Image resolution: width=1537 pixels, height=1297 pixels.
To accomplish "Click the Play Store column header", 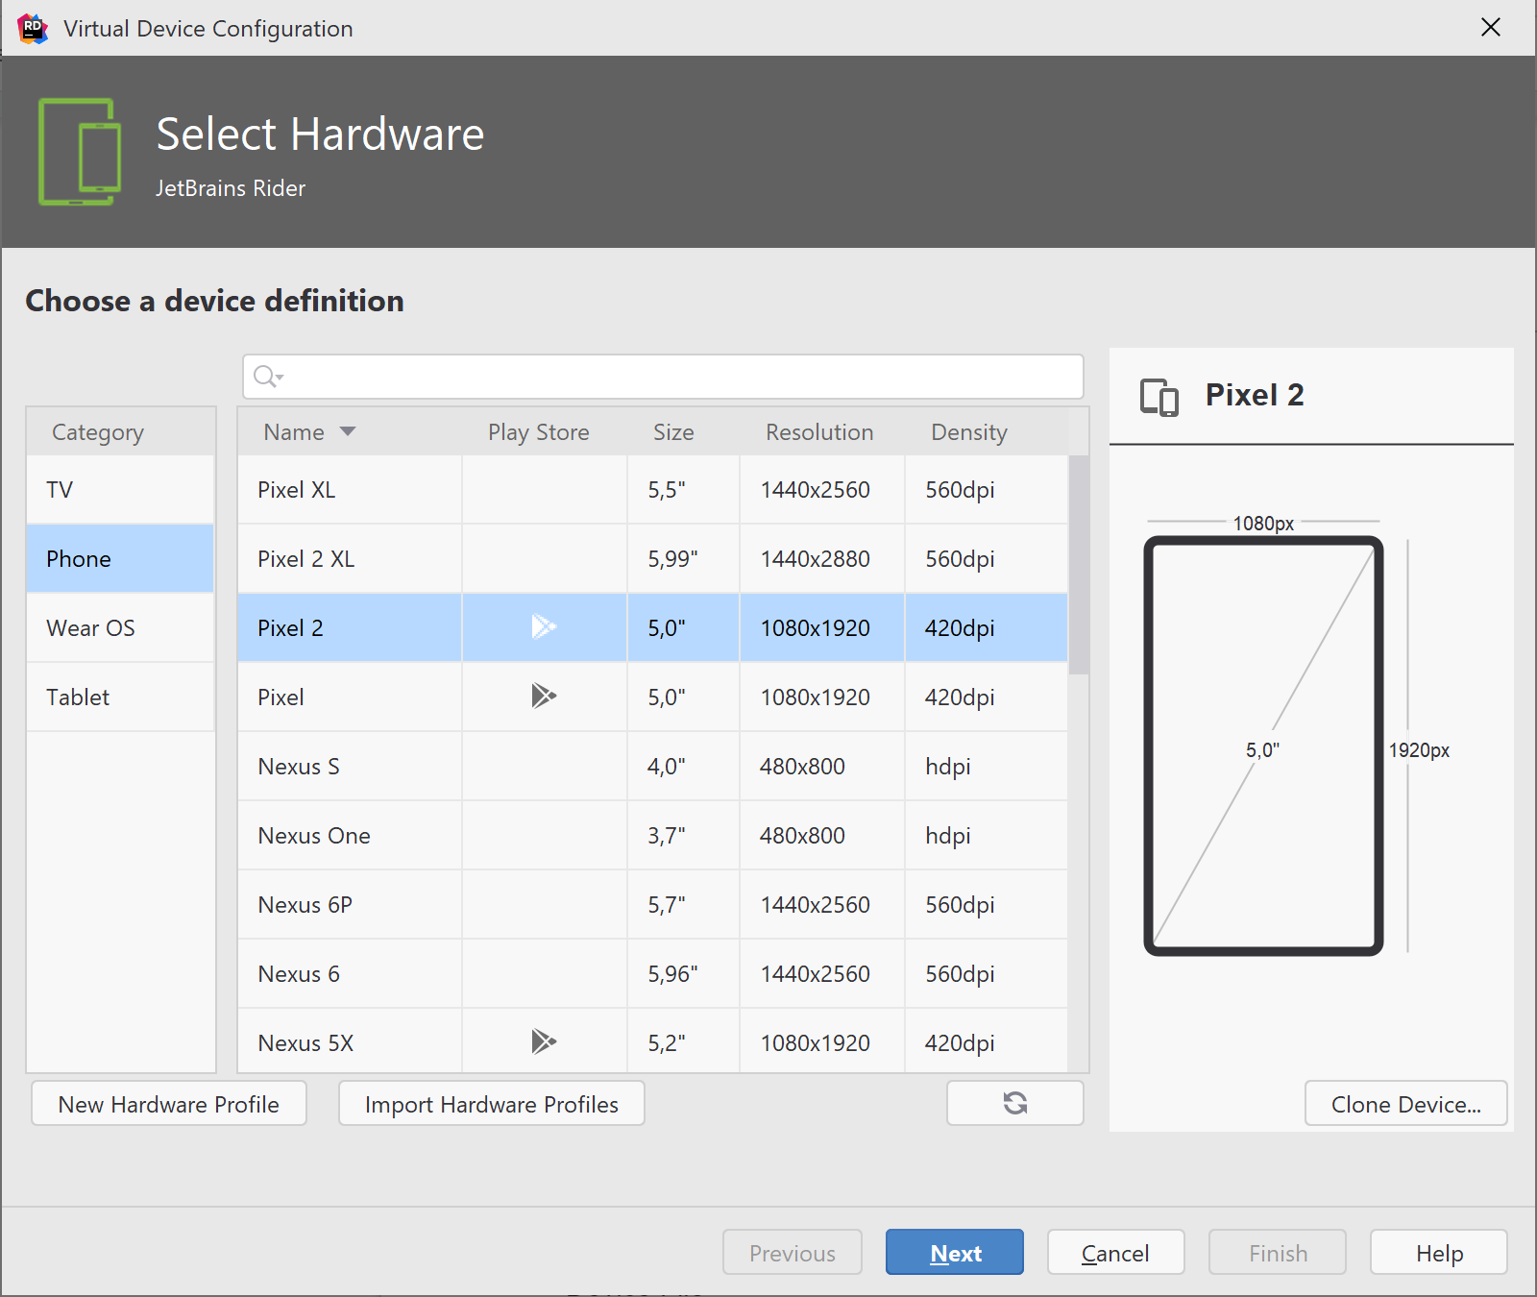I will tap(539, 432).
